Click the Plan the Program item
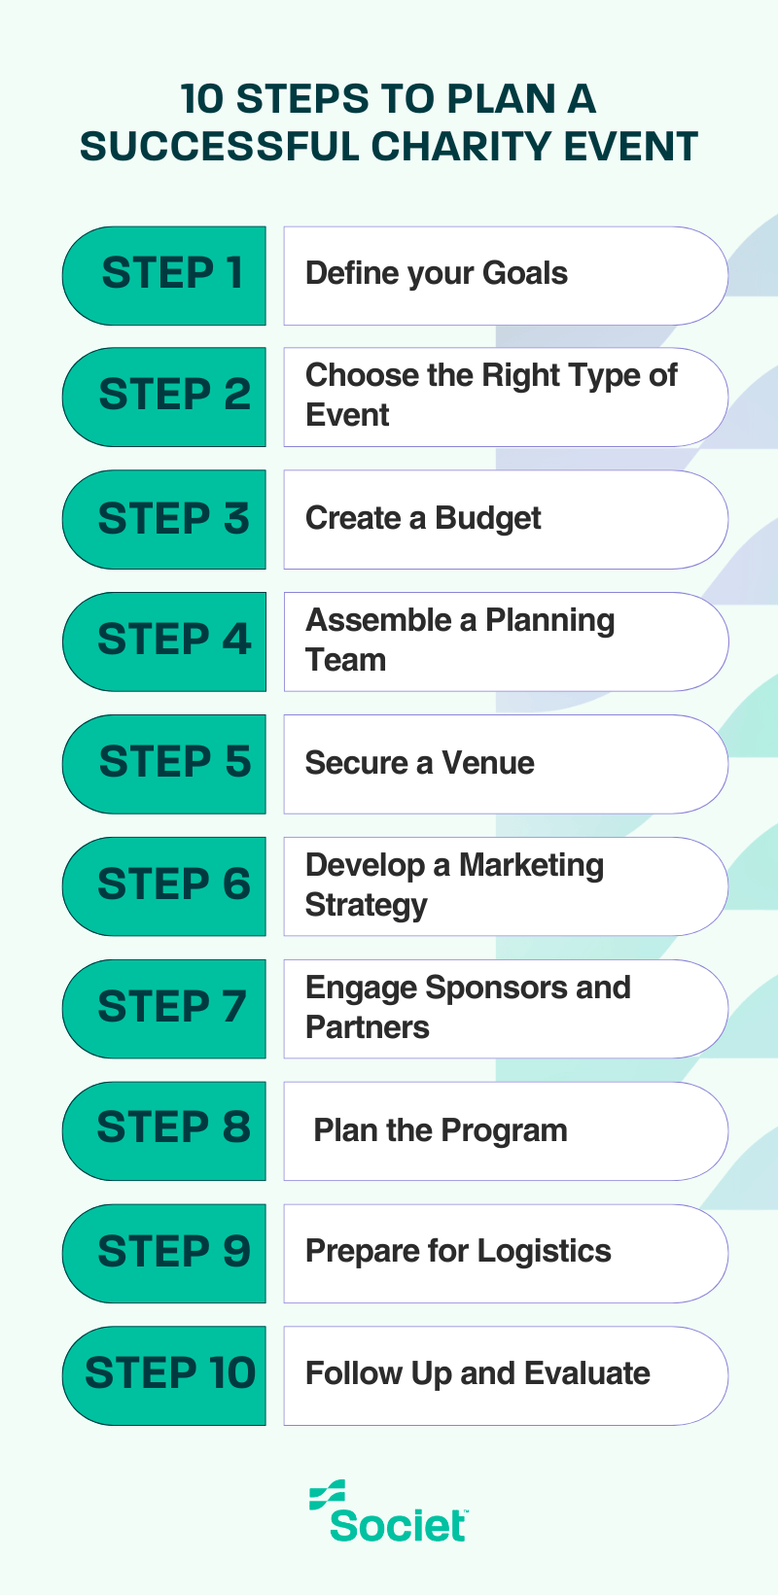 (505, 1130)
